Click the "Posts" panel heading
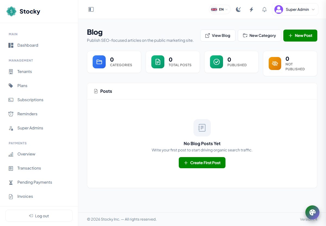 106,91
